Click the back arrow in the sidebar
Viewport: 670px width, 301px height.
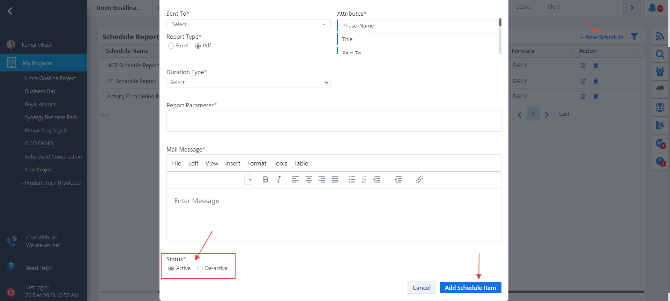10,11
